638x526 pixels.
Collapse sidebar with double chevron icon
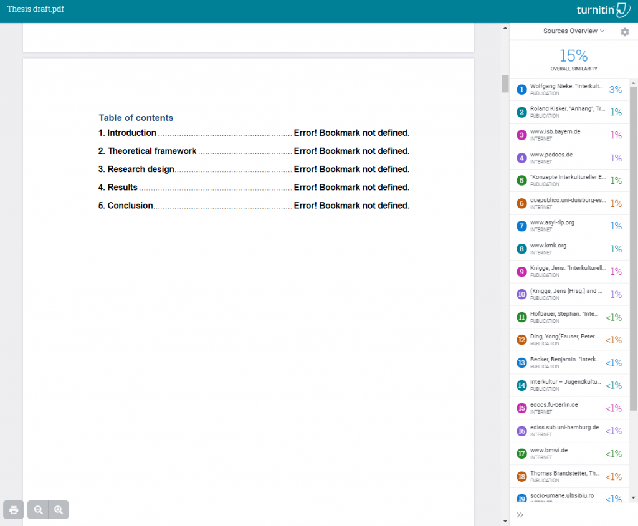[520, 515]
